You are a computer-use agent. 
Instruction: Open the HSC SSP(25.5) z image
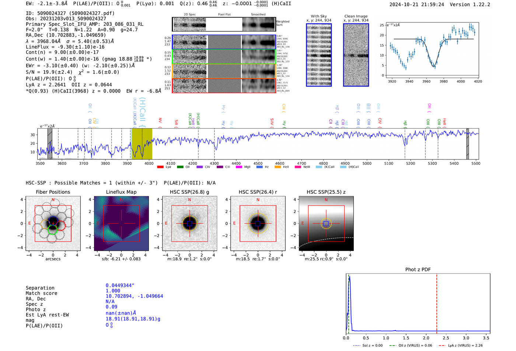pyautogui.click(x=326, y=224)
